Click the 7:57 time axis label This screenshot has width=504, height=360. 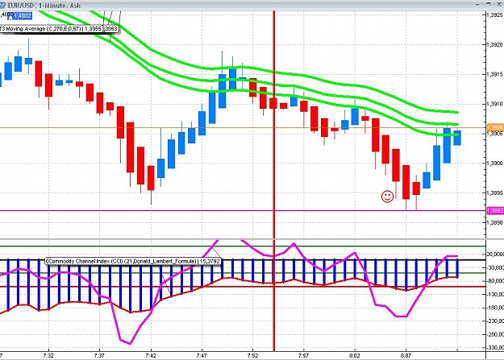click(x=303, y=355)
